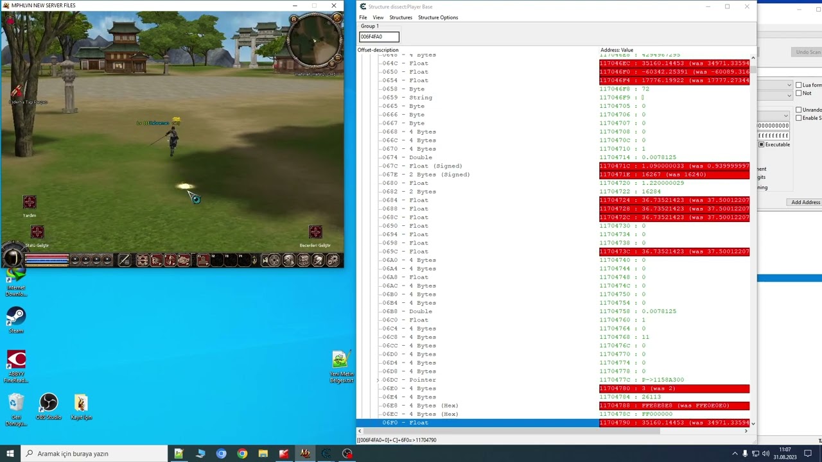The height and width of the screenshot is (462, 822).
Task: Click the Becerileri Geliştir plus icon
Action: click(315, 232)
